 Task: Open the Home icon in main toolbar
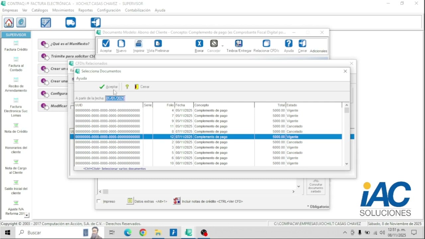click(9, 23)
